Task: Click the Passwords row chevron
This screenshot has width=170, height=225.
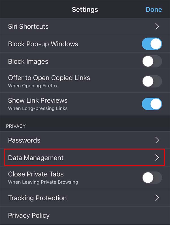Action: pyautogui.click(x=157, y=140)
